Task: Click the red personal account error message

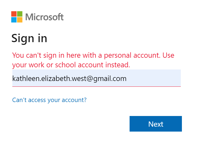Action: point(93,56)
